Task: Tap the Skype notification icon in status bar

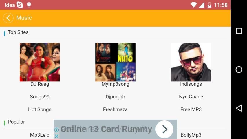Action: coord(20,5)
